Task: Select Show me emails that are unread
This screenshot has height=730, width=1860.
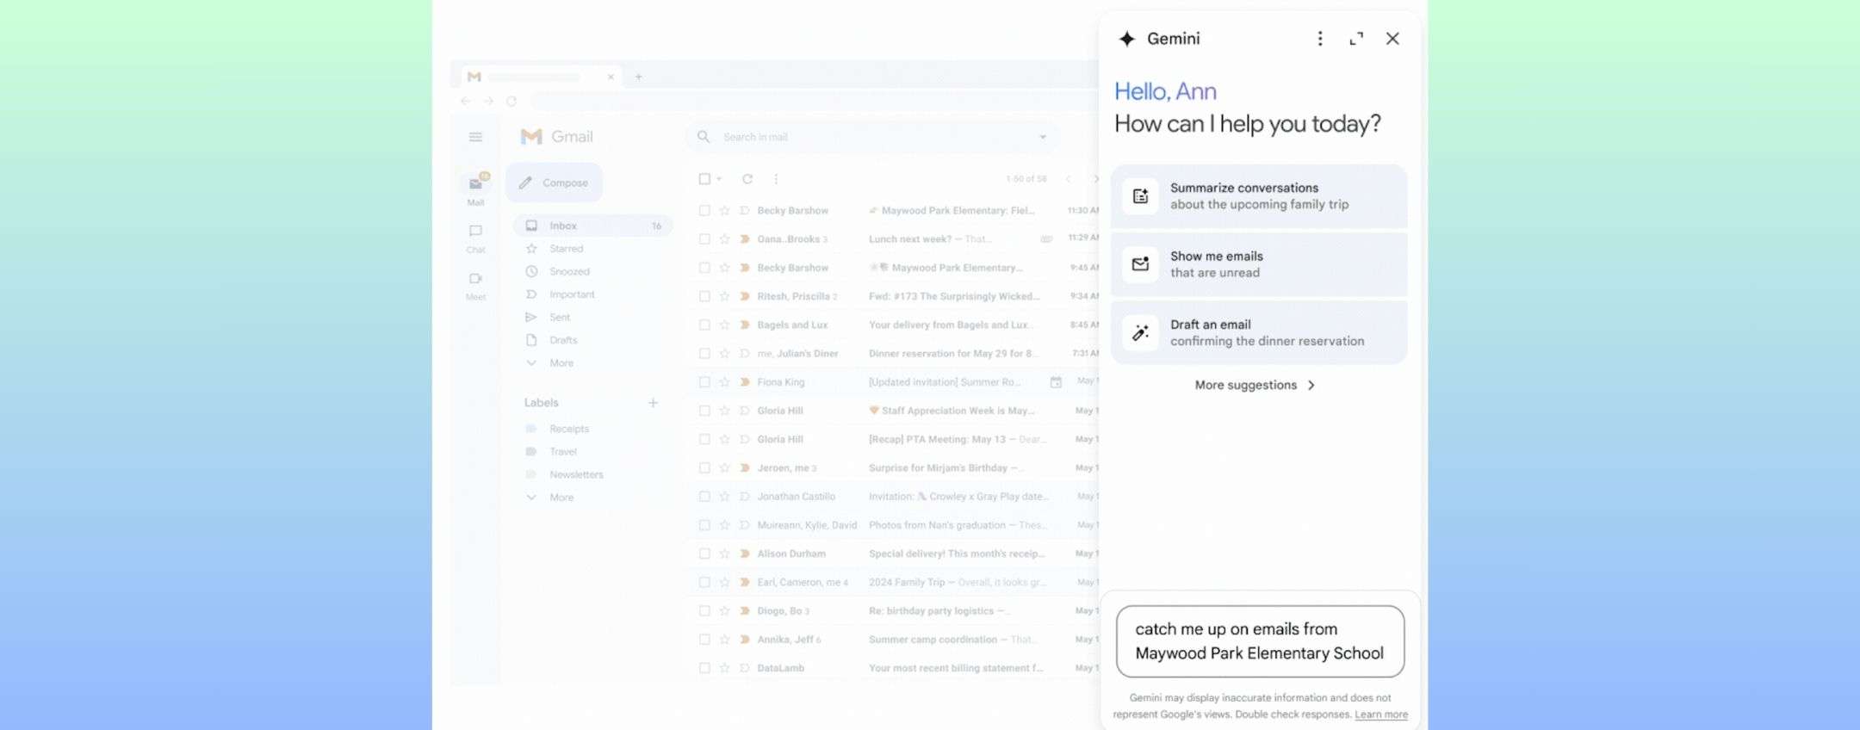Action: [x=1259, y=264]
